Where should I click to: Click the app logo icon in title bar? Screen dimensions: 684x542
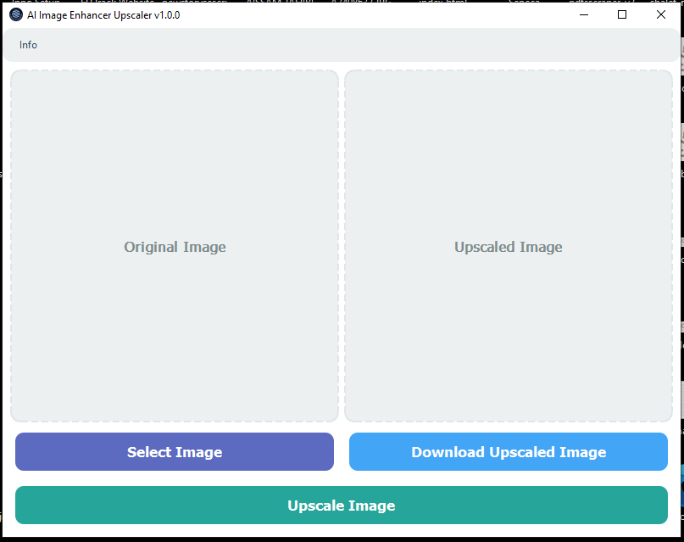point(16,14)
